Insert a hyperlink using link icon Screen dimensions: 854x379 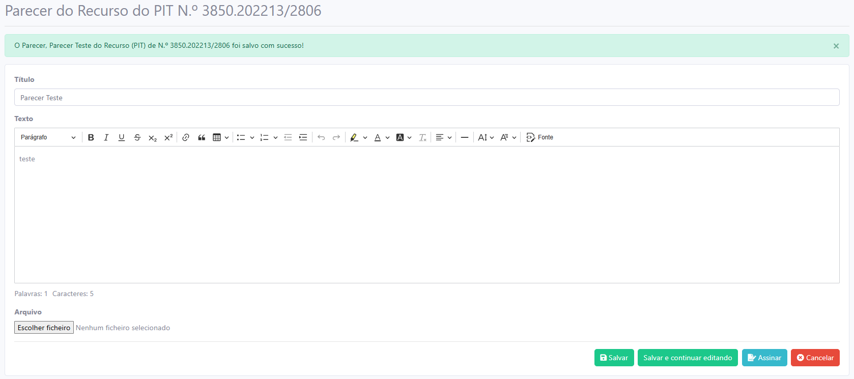(x=186, y=137)
